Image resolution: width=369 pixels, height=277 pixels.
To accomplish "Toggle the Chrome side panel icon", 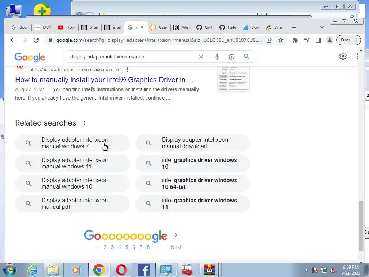I will click(x=318, y=40).
